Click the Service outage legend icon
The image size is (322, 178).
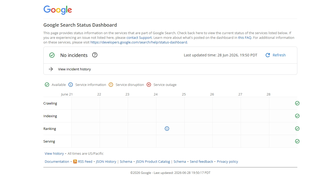click(149, 85)
